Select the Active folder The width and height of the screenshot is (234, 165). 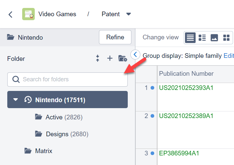tap(54, 117)
